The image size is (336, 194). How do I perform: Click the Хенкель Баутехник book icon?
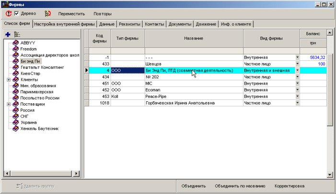15,128
